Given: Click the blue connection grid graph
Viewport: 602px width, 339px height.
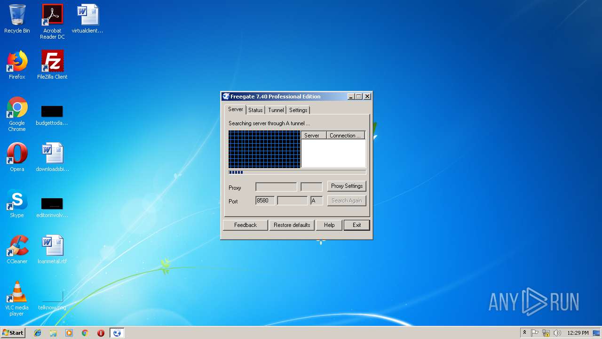Looking at the screenshot, I should (x=264, y=149).
